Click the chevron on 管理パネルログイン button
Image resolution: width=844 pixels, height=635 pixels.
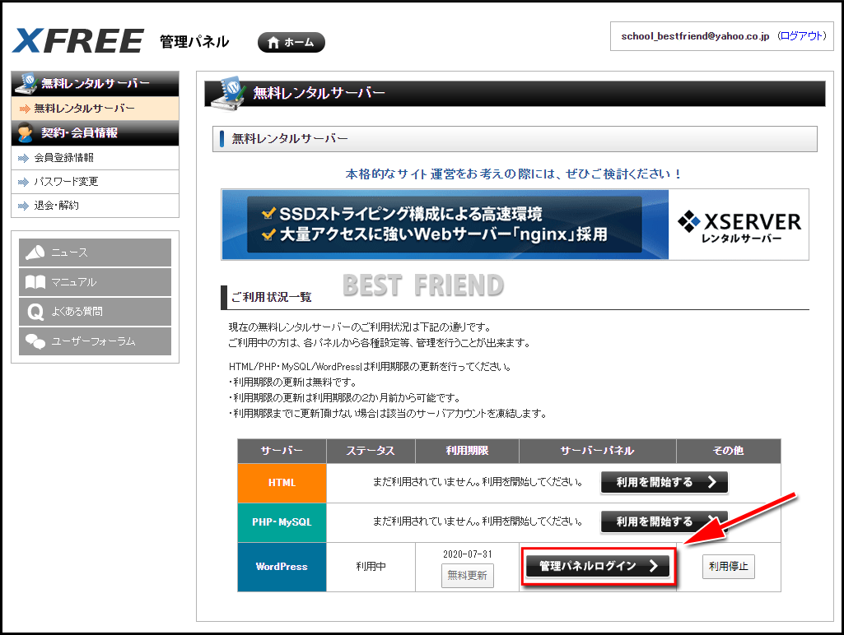pos(654,566)
